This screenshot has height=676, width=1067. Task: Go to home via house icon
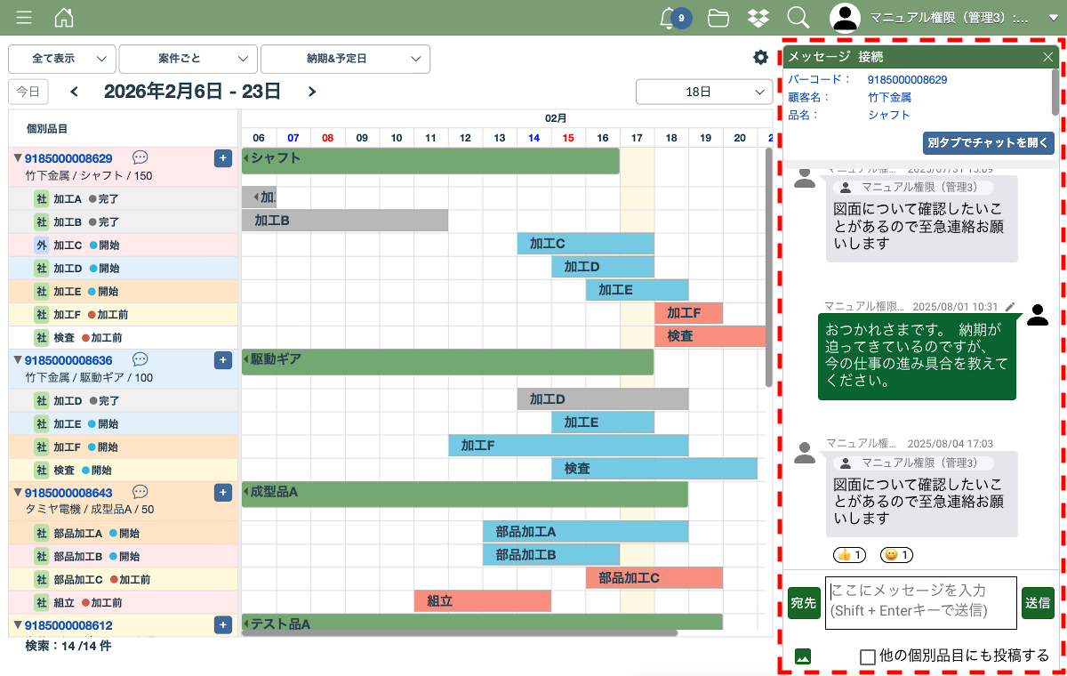tap(64, 18)
